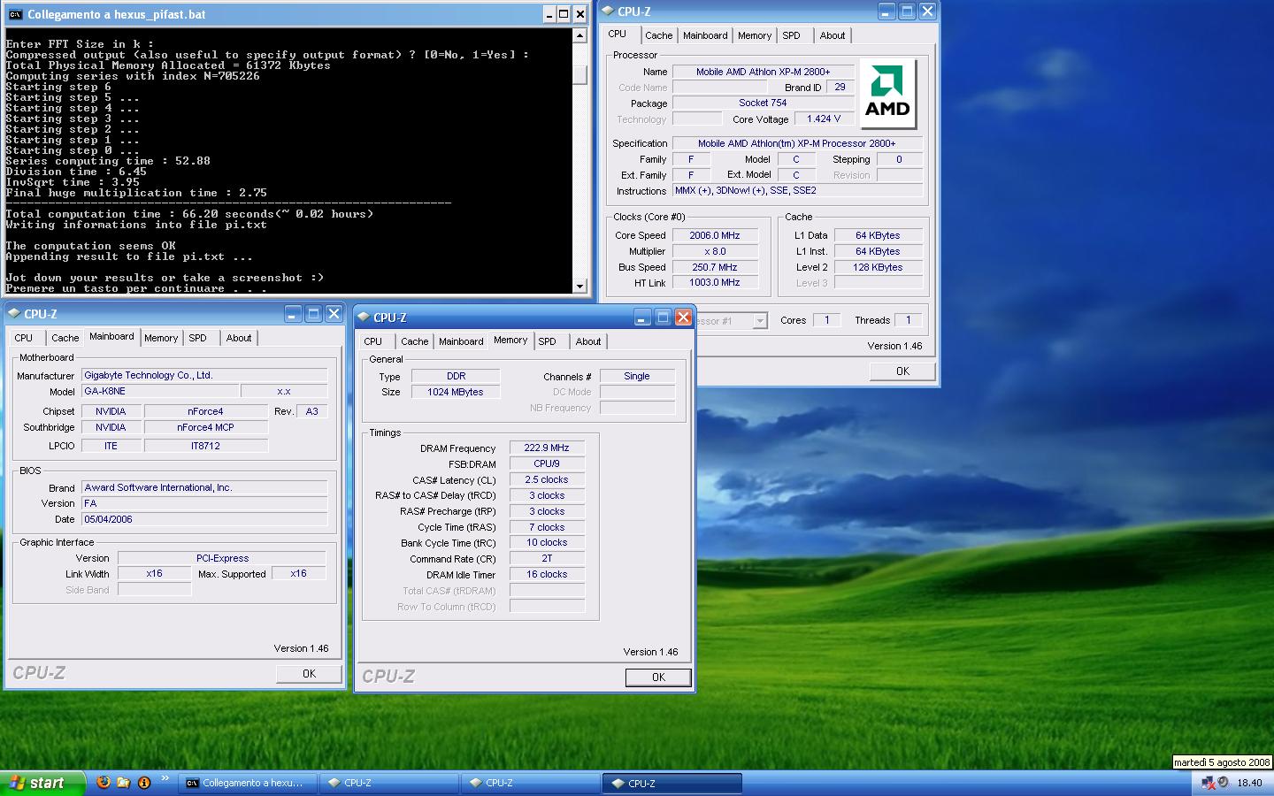1274x796 pixels.
Task: Click the disconnected network tray icon
Action: [x=1208, y=783]
